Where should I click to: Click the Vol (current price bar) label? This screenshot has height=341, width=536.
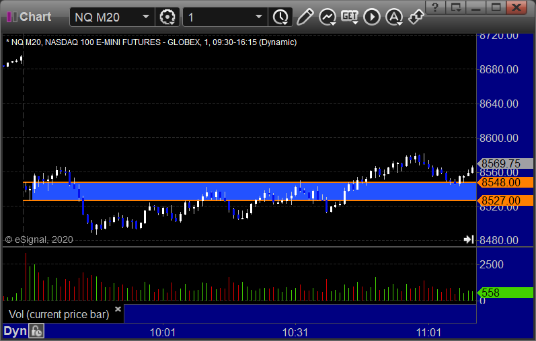59,314
